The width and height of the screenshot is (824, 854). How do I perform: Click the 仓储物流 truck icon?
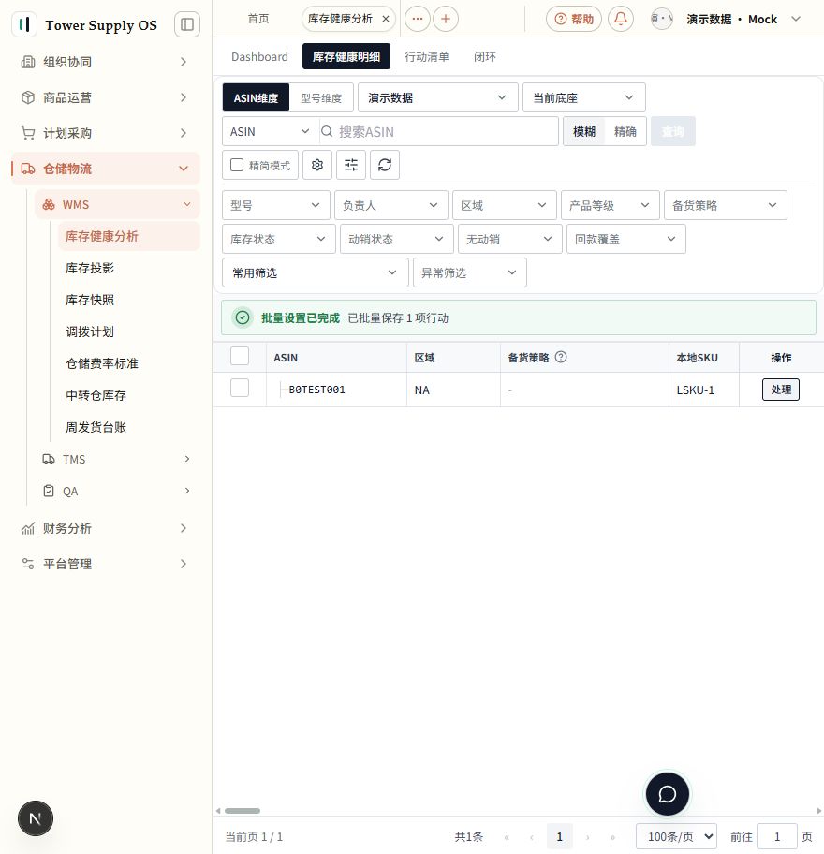tap(28, 169)
